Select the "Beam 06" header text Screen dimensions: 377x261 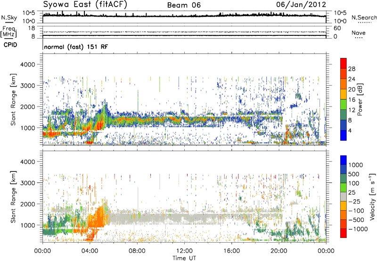coord(184,5)
